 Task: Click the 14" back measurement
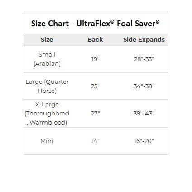(95, 141)
